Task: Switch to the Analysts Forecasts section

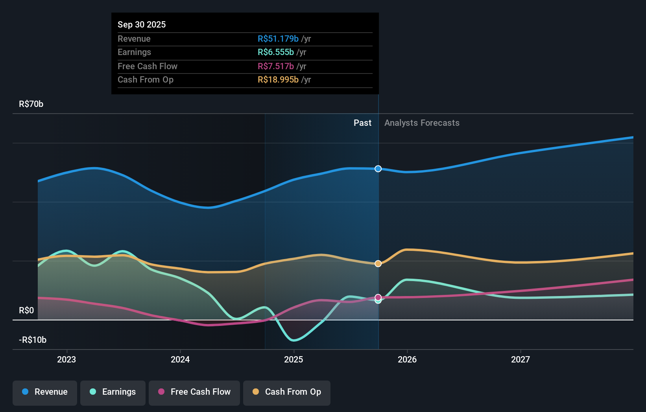Action: [422, 123]
